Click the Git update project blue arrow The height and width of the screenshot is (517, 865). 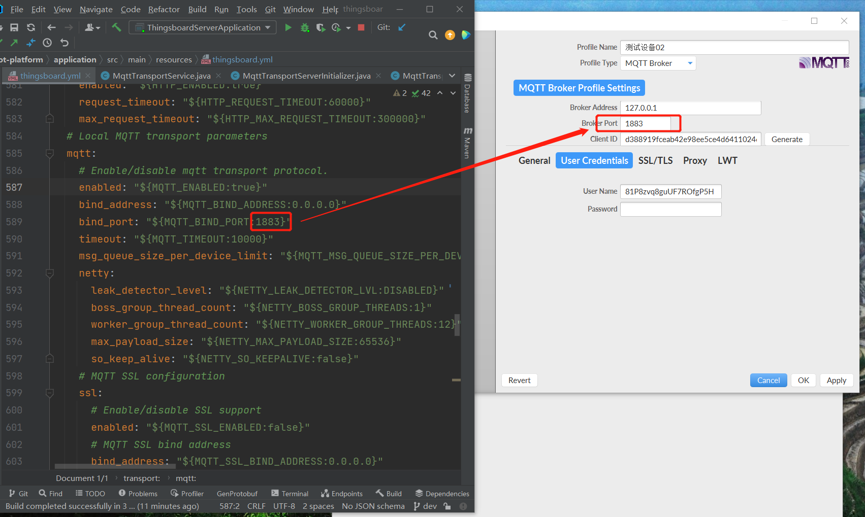402,27
